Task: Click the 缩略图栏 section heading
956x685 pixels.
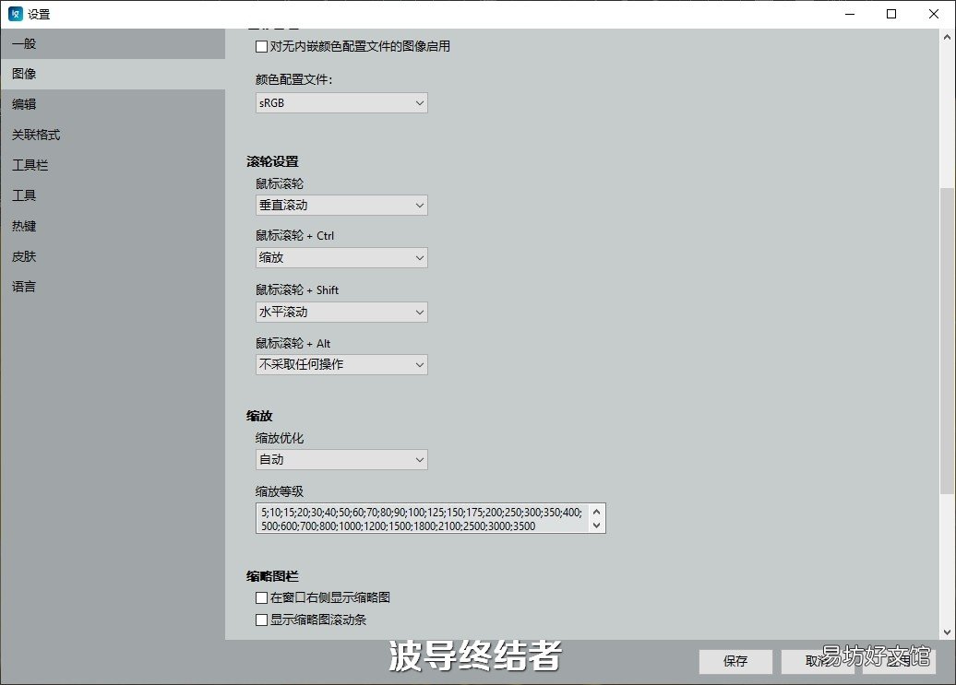Action: (x=272, y=576)
